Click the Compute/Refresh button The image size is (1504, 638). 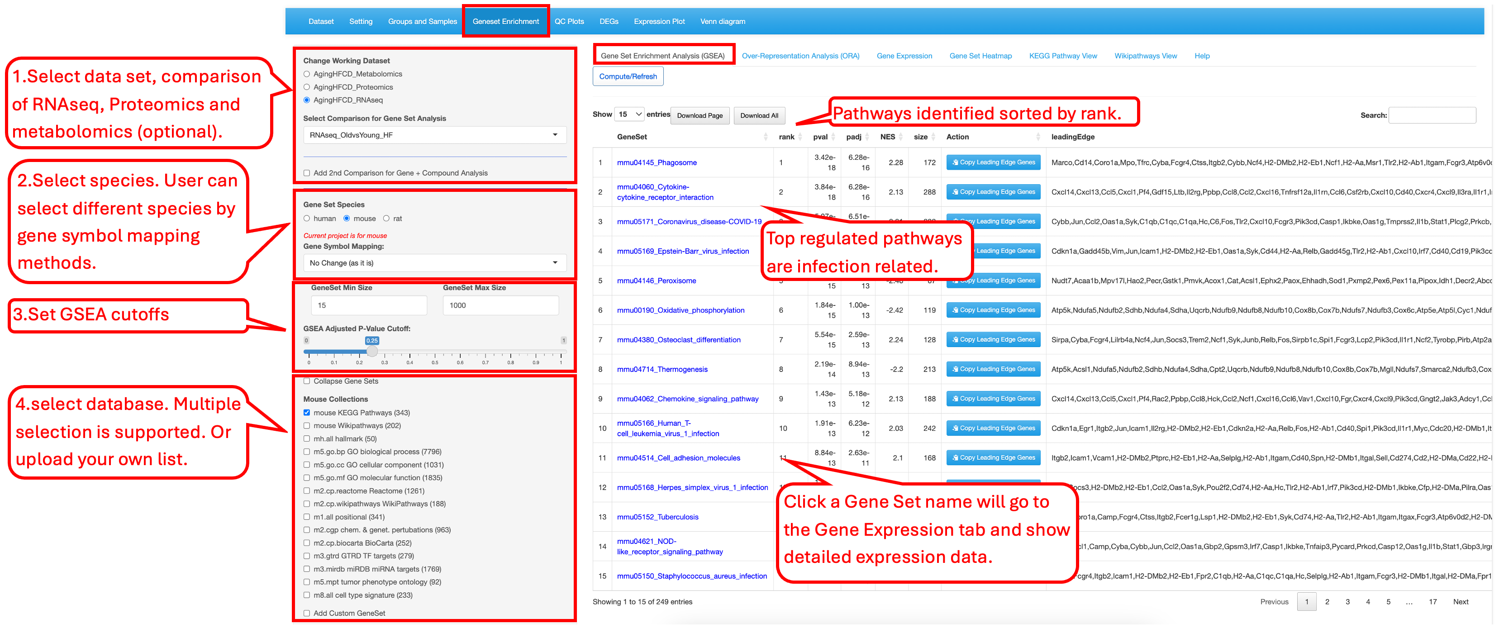(x=628, y=76)
